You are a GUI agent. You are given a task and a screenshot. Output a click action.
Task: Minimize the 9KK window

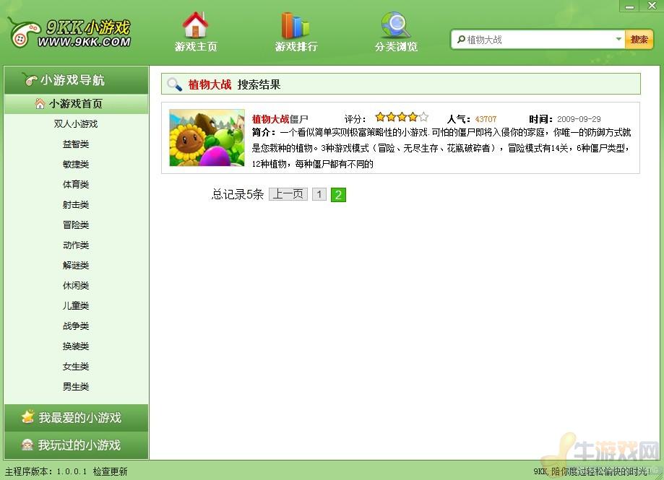(x=630, y=6)
